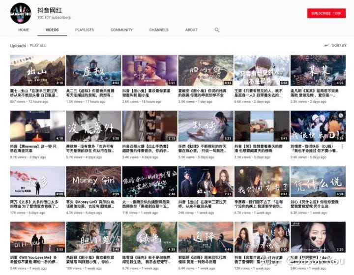Open the 虚拟 video thumbnail, 4:02
354x275 pixels.
pos(94,70)
